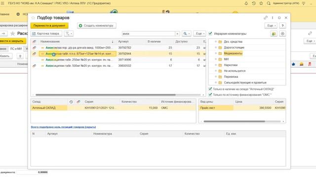This screenshot has width=316, height=177.
Task: Expand the Перевязка folder
Action: [x=216, y=77]
